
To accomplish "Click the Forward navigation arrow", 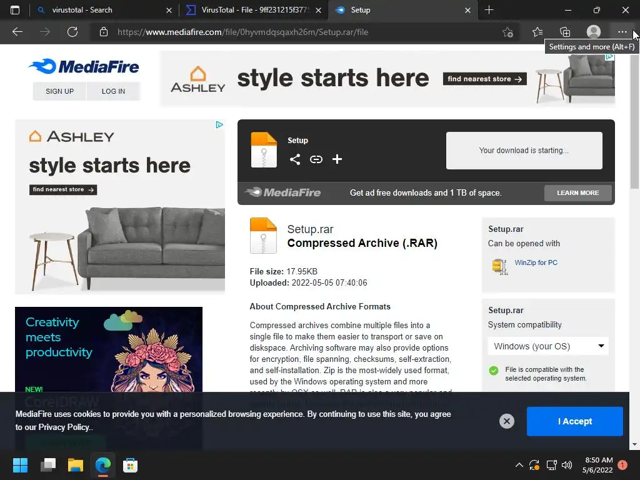I will coord(45,32).
